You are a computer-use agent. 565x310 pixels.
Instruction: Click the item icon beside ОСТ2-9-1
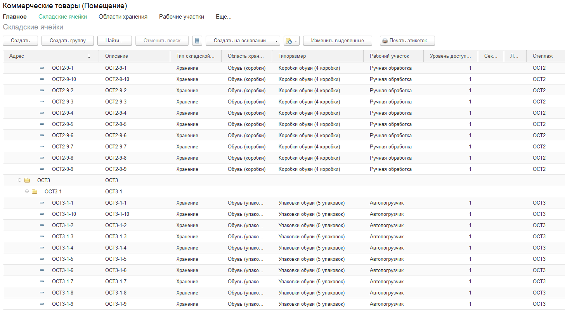tap(42, 68)
